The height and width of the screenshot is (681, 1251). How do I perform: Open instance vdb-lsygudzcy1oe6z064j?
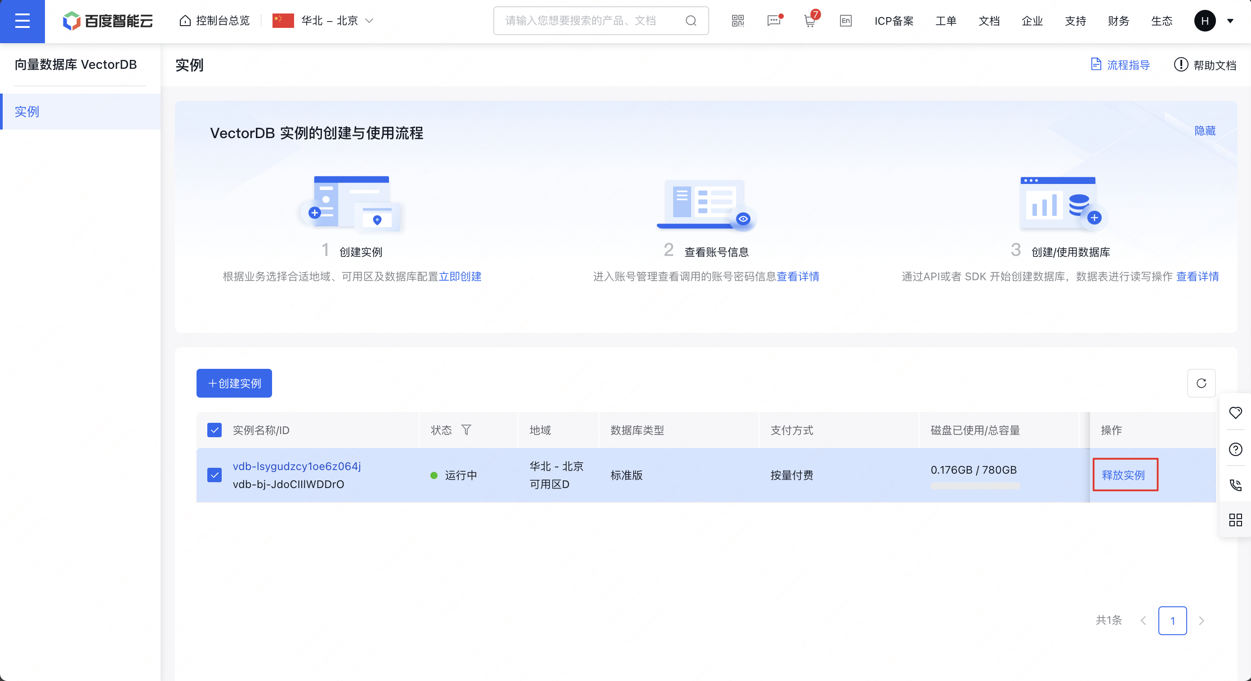pos(297,466)
